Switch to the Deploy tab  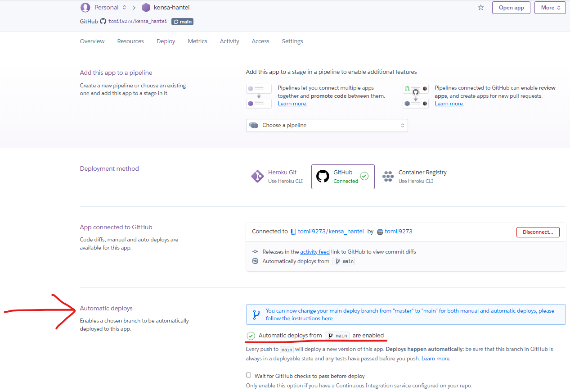166,41
